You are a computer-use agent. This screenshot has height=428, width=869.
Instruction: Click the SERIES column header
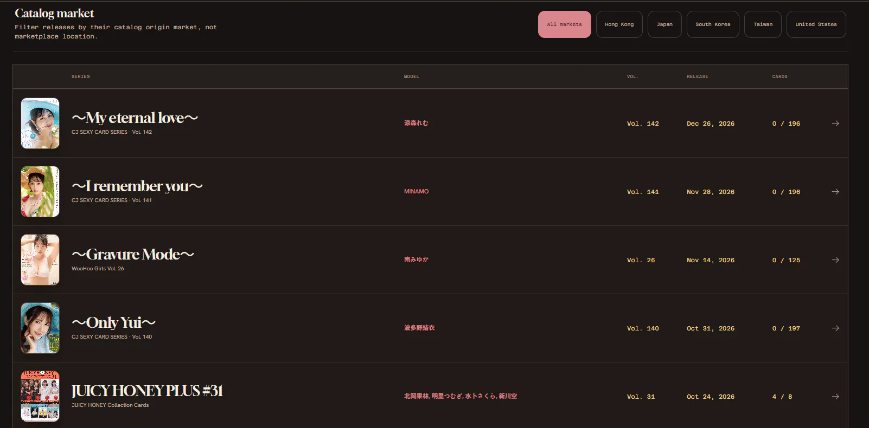pyautogui.click(x=81, y=76)
